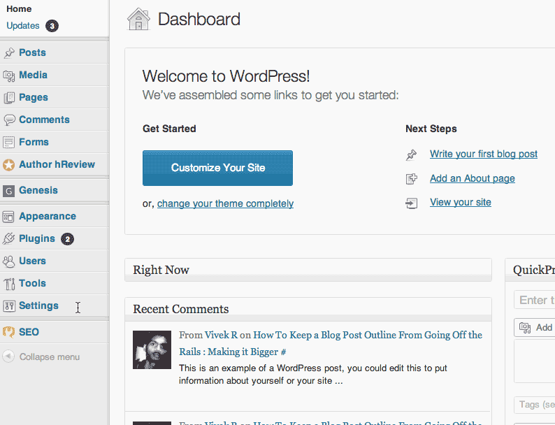
Task: Click the Posts pushpin icon
Action: point(9,53)
